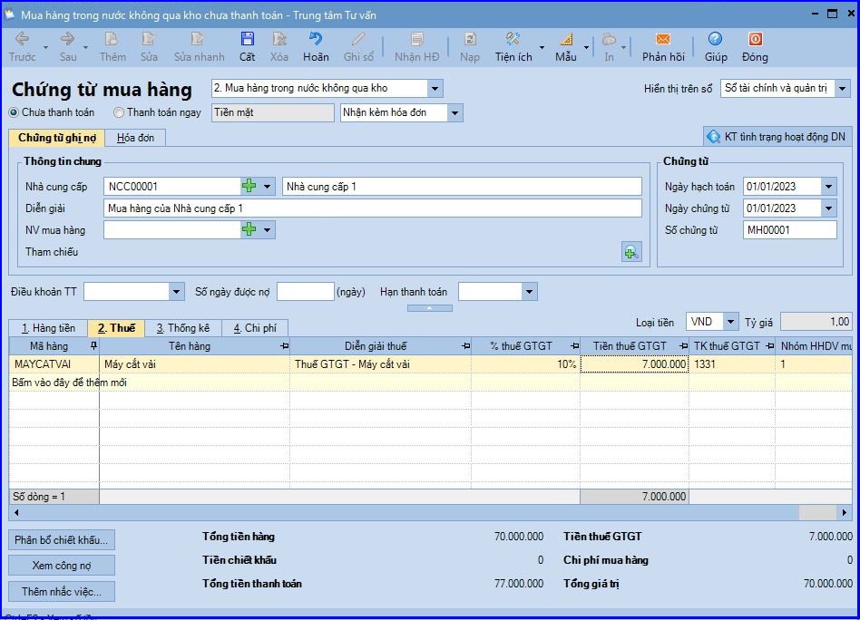
Task: Open Ngày hạch toán date picker
Action: (829, 187)
